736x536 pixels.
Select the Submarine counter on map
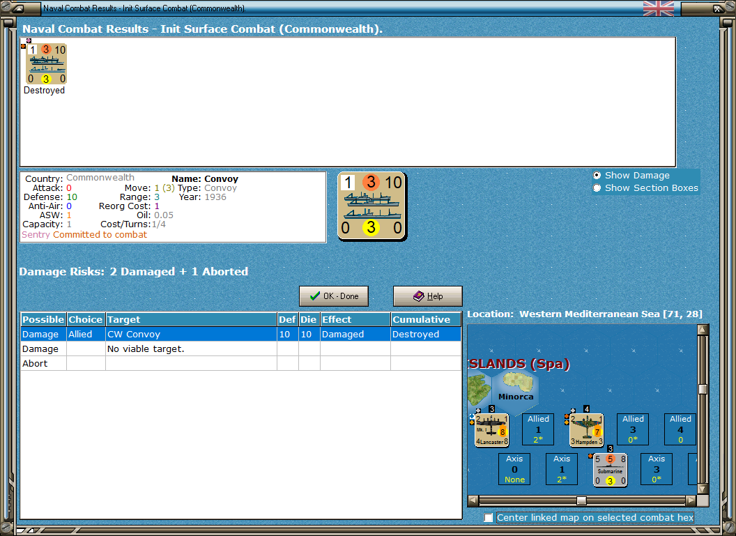[x=611, y=470]
